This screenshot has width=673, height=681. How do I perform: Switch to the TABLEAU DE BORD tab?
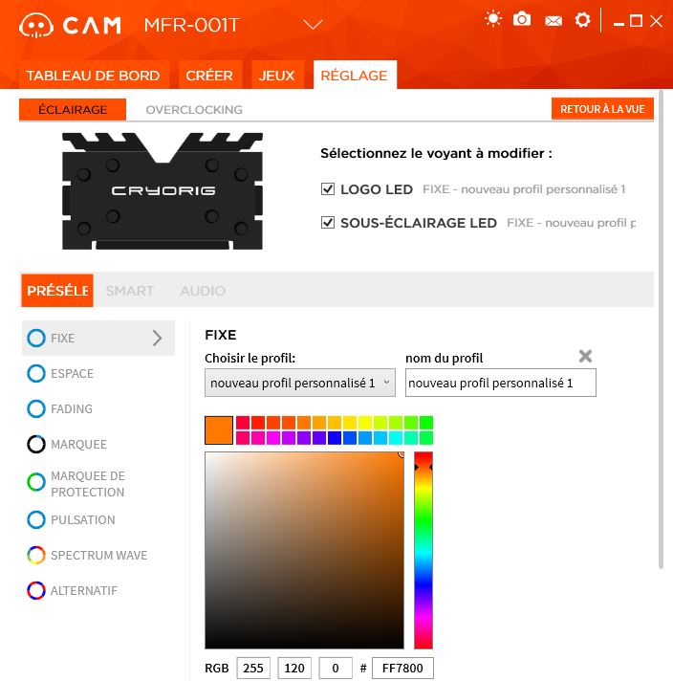click(94, 76)
